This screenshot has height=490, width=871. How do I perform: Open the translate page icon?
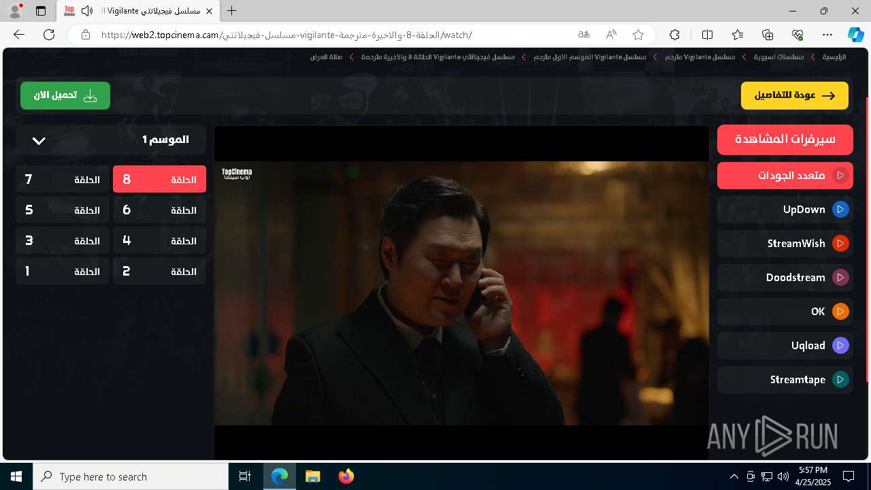point(584,35)
